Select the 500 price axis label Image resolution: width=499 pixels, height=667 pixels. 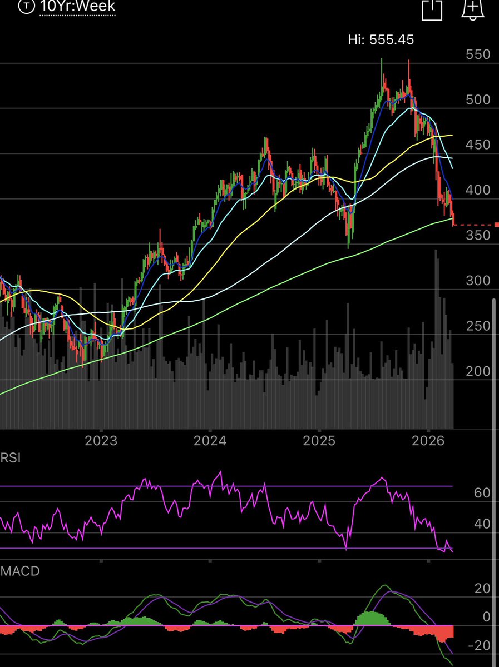pos(478,99)
